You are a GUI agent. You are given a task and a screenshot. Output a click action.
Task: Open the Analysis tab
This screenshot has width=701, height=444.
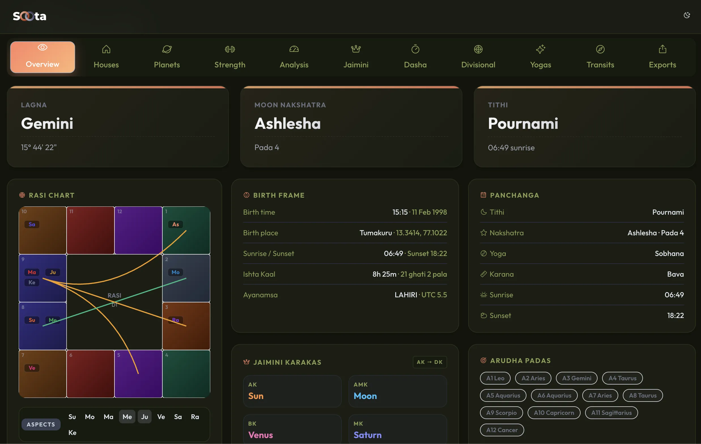pos(294,57)
